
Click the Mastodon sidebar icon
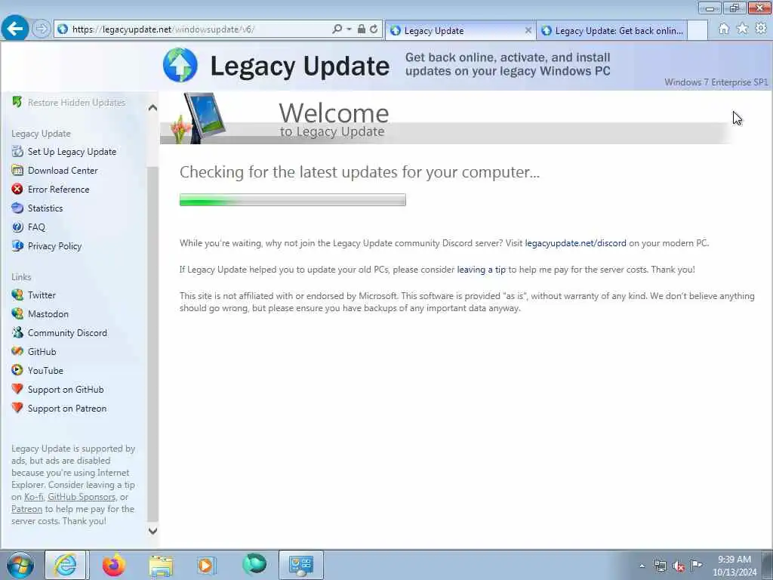(x=17, y=313)
